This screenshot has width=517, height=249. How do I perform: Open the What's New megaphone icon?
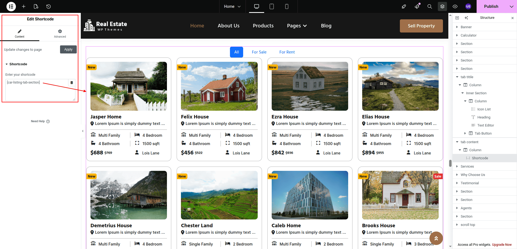(x=417, y=6)
